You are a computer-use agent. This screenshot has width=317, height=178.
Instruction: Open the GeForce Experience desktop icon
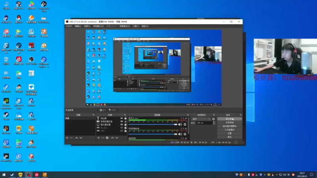pyautogui.click(x=6, y=102)
